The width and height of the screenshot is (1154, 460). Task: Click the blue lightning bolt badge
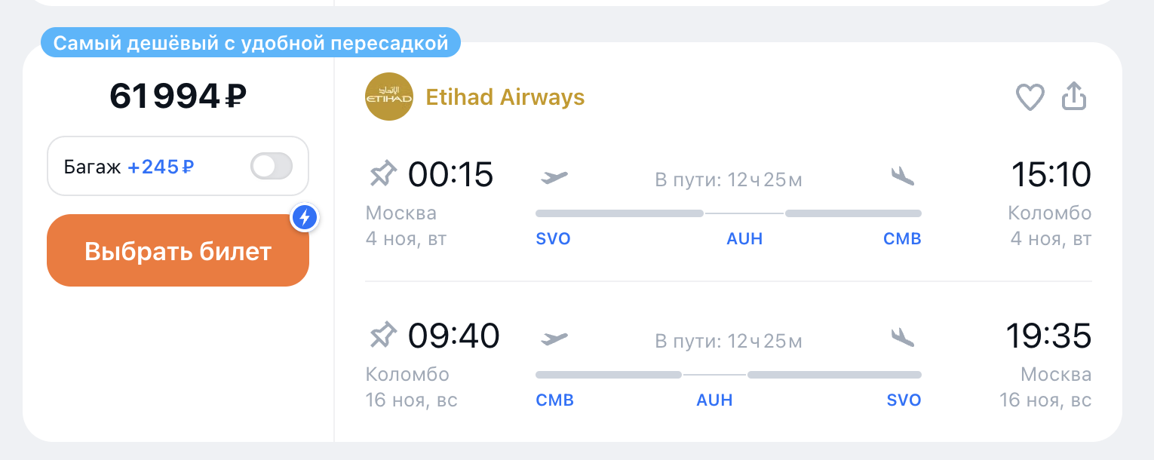pyautogui.click(x=305, y=218)
